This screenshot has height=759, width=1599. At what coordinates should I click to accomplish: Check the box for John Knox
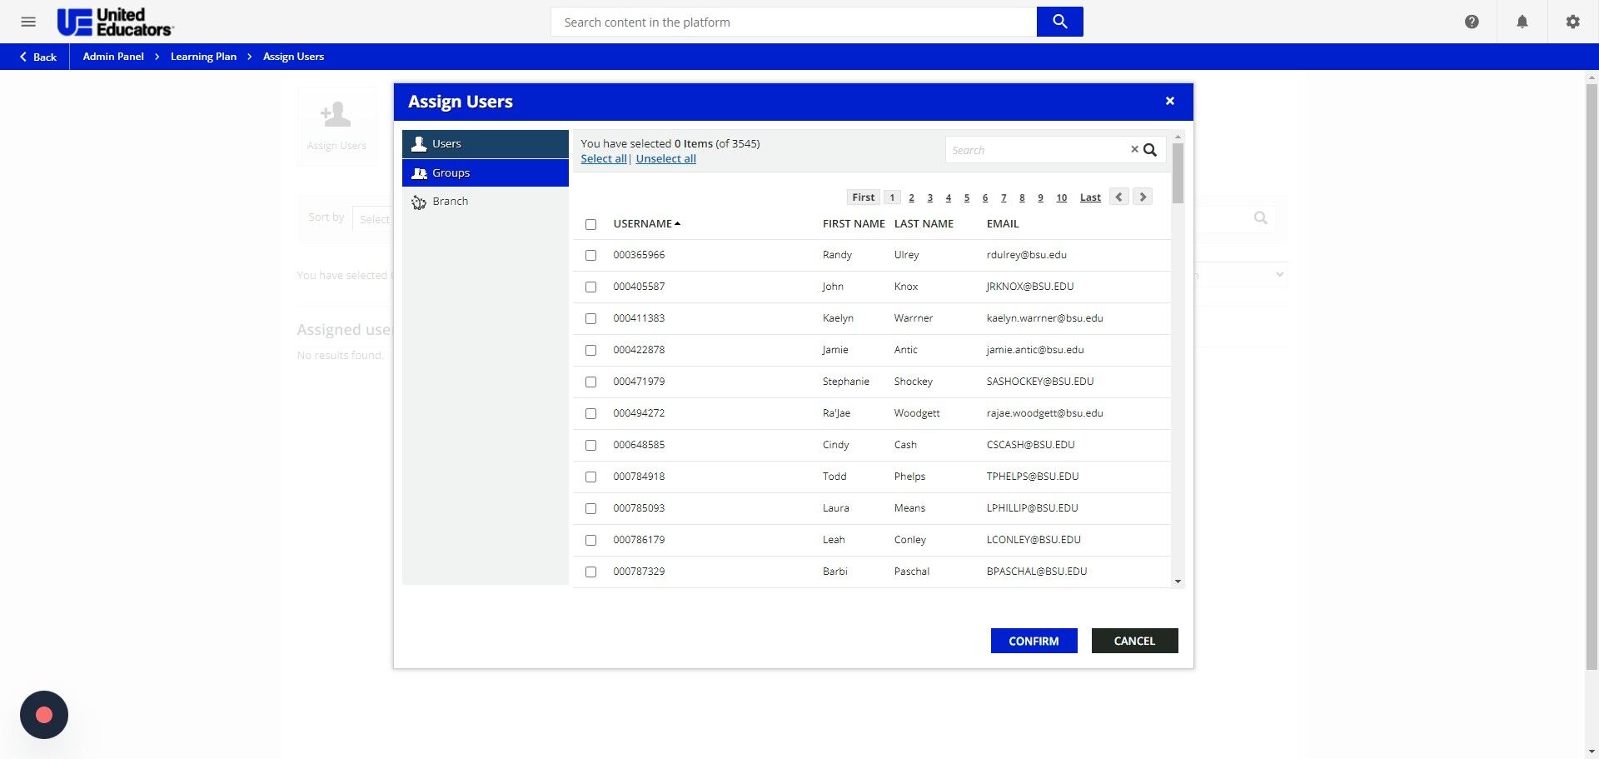pos(590,287)
